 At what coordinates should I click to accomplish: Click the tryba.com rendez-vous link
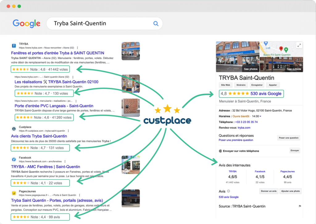(x=244, y=128)
